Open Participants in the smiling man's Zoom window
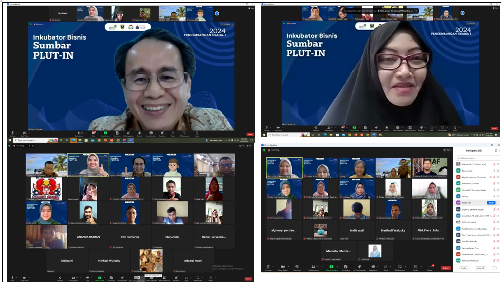The height and width of the screenshot is (283, 502). (79, 134)
